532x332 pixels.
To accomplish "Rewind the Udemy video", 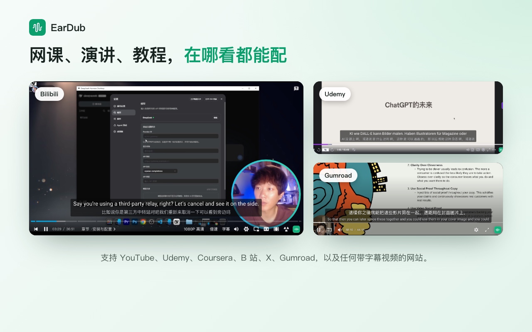I will tap(319, 150).
